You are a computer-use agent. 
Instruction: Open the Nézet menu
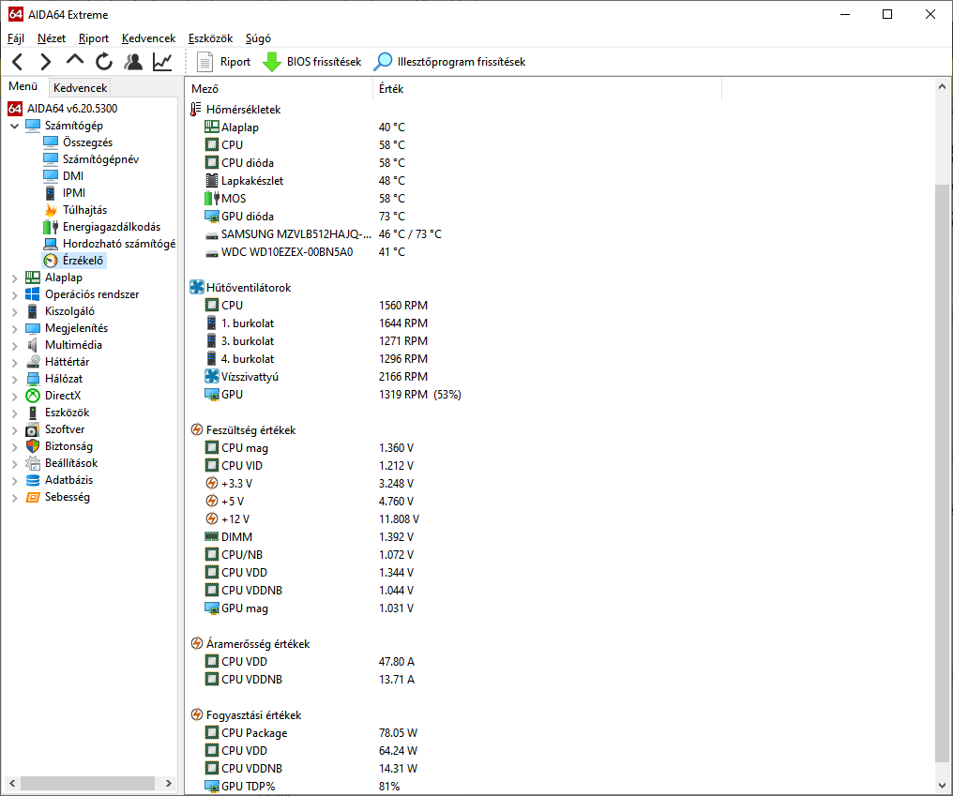click(51, 38)
